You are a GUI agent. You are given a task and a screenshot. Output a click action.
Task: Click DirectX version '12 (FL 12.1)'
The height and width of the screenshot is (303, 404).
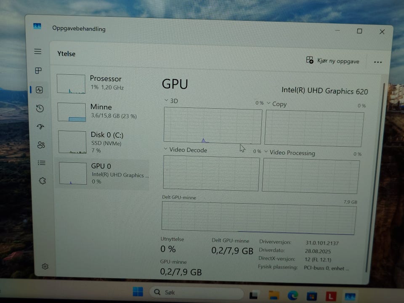click(x=318, y=259)
